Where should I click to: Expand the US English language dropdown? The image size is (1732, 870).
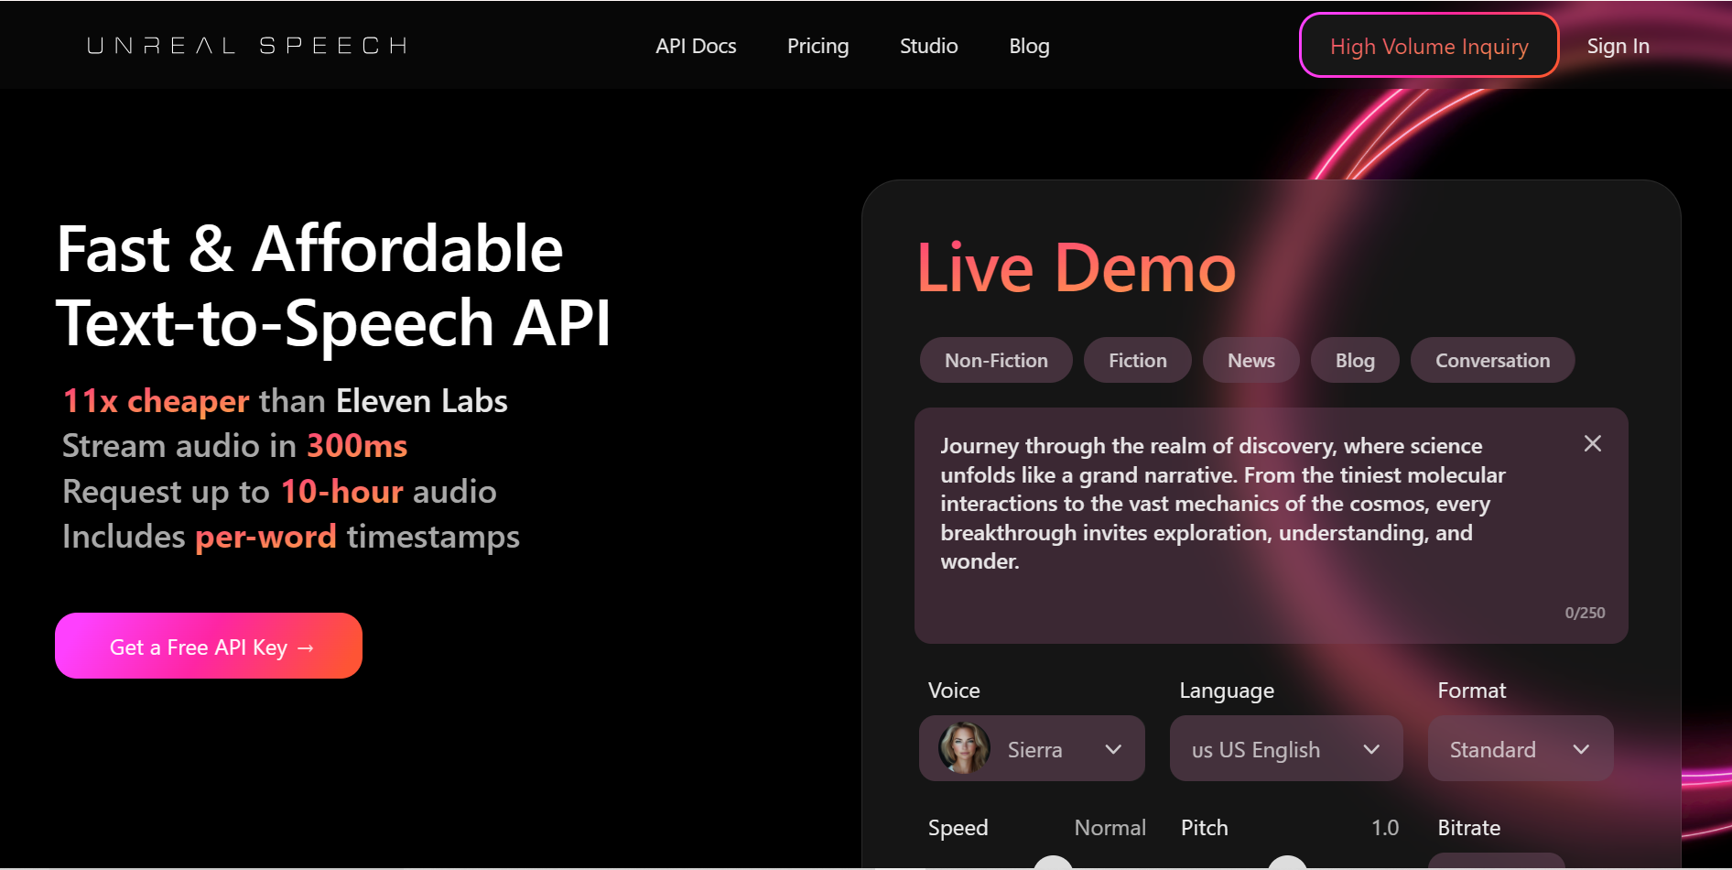[x=1286, y=748]
